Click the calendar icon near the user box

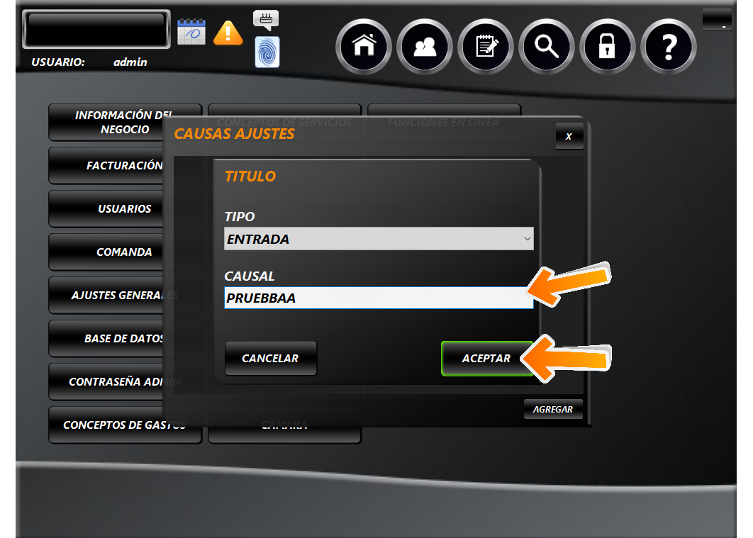191,32
